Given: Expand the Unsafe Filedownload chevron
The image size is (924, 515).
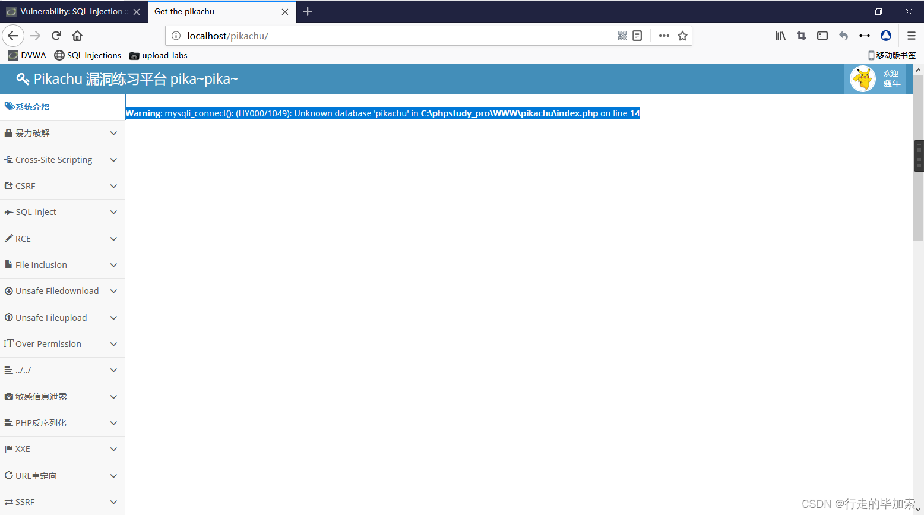Looking at the screenshot, I should [113, 291].
